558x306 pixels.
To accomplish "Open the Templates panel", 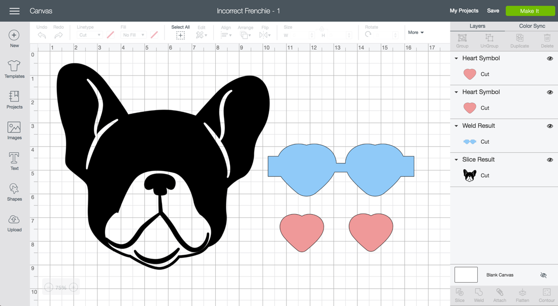I will point(14,69).
